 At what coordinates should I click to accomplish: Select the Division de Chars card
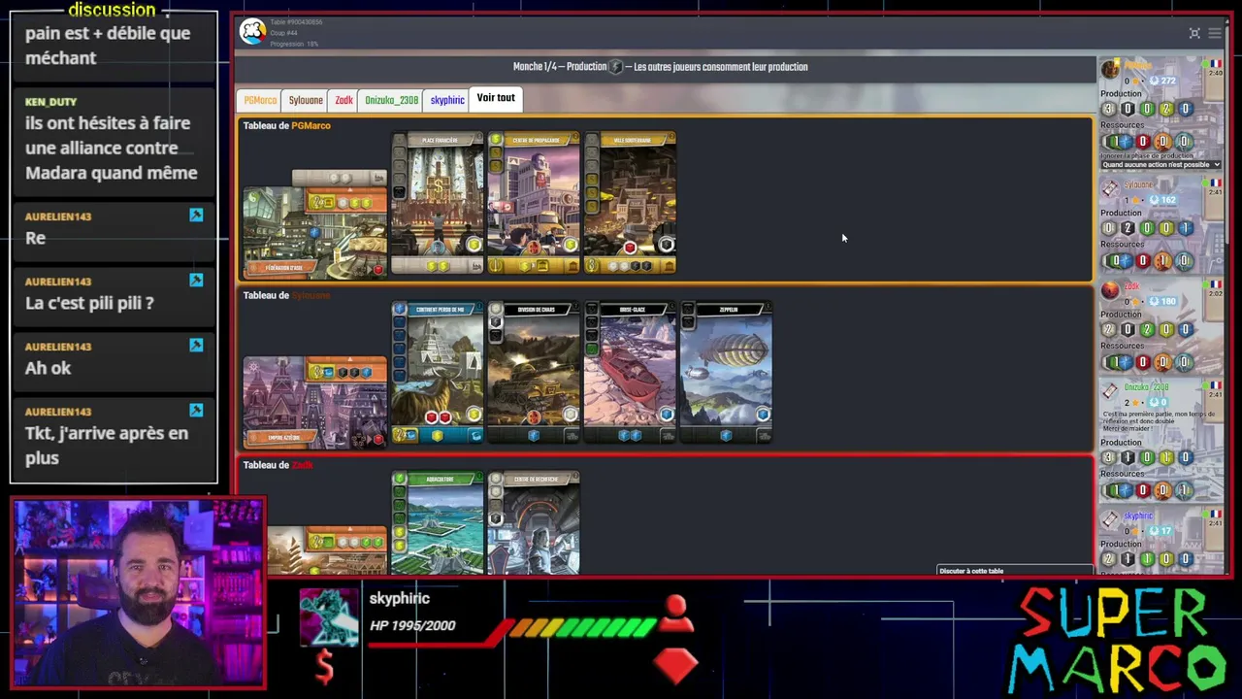point(534,374)
